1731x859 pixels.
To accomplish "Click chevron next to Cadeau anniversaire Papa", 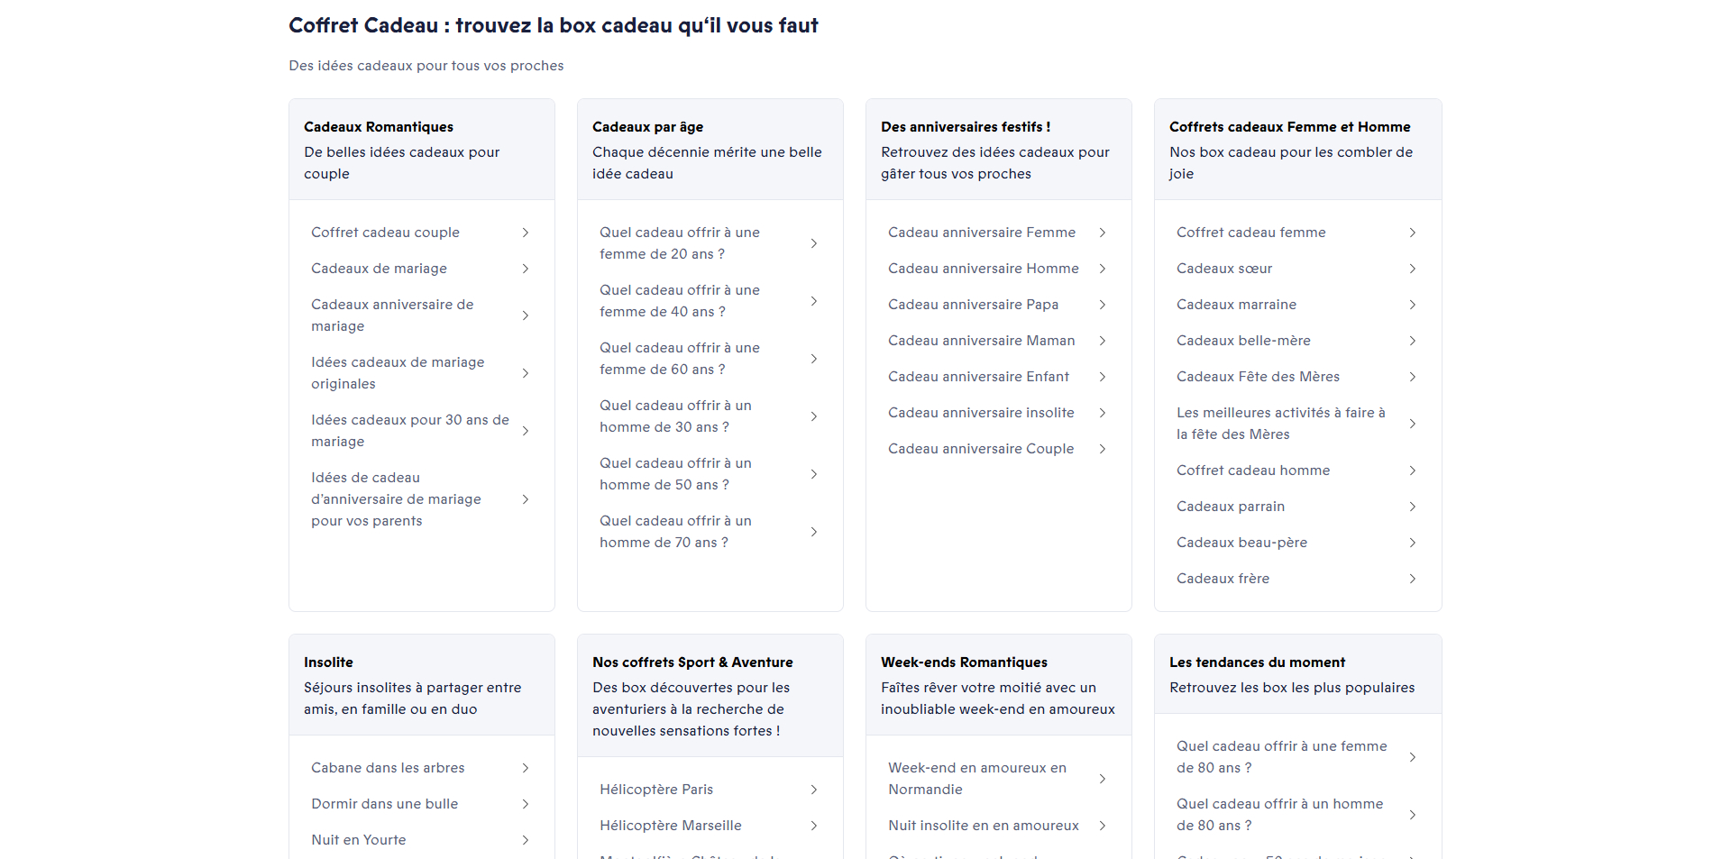I will [1103, 305].
